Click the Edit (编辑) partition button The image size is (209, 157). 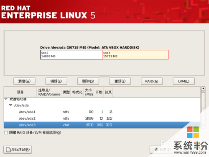click(x=56, y=81)
